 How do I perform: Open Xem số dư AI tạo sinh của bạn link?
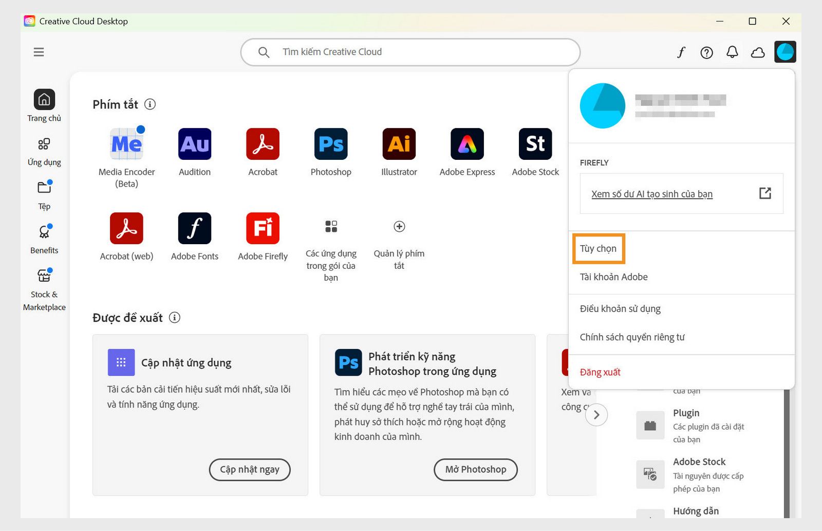(651, 194)
